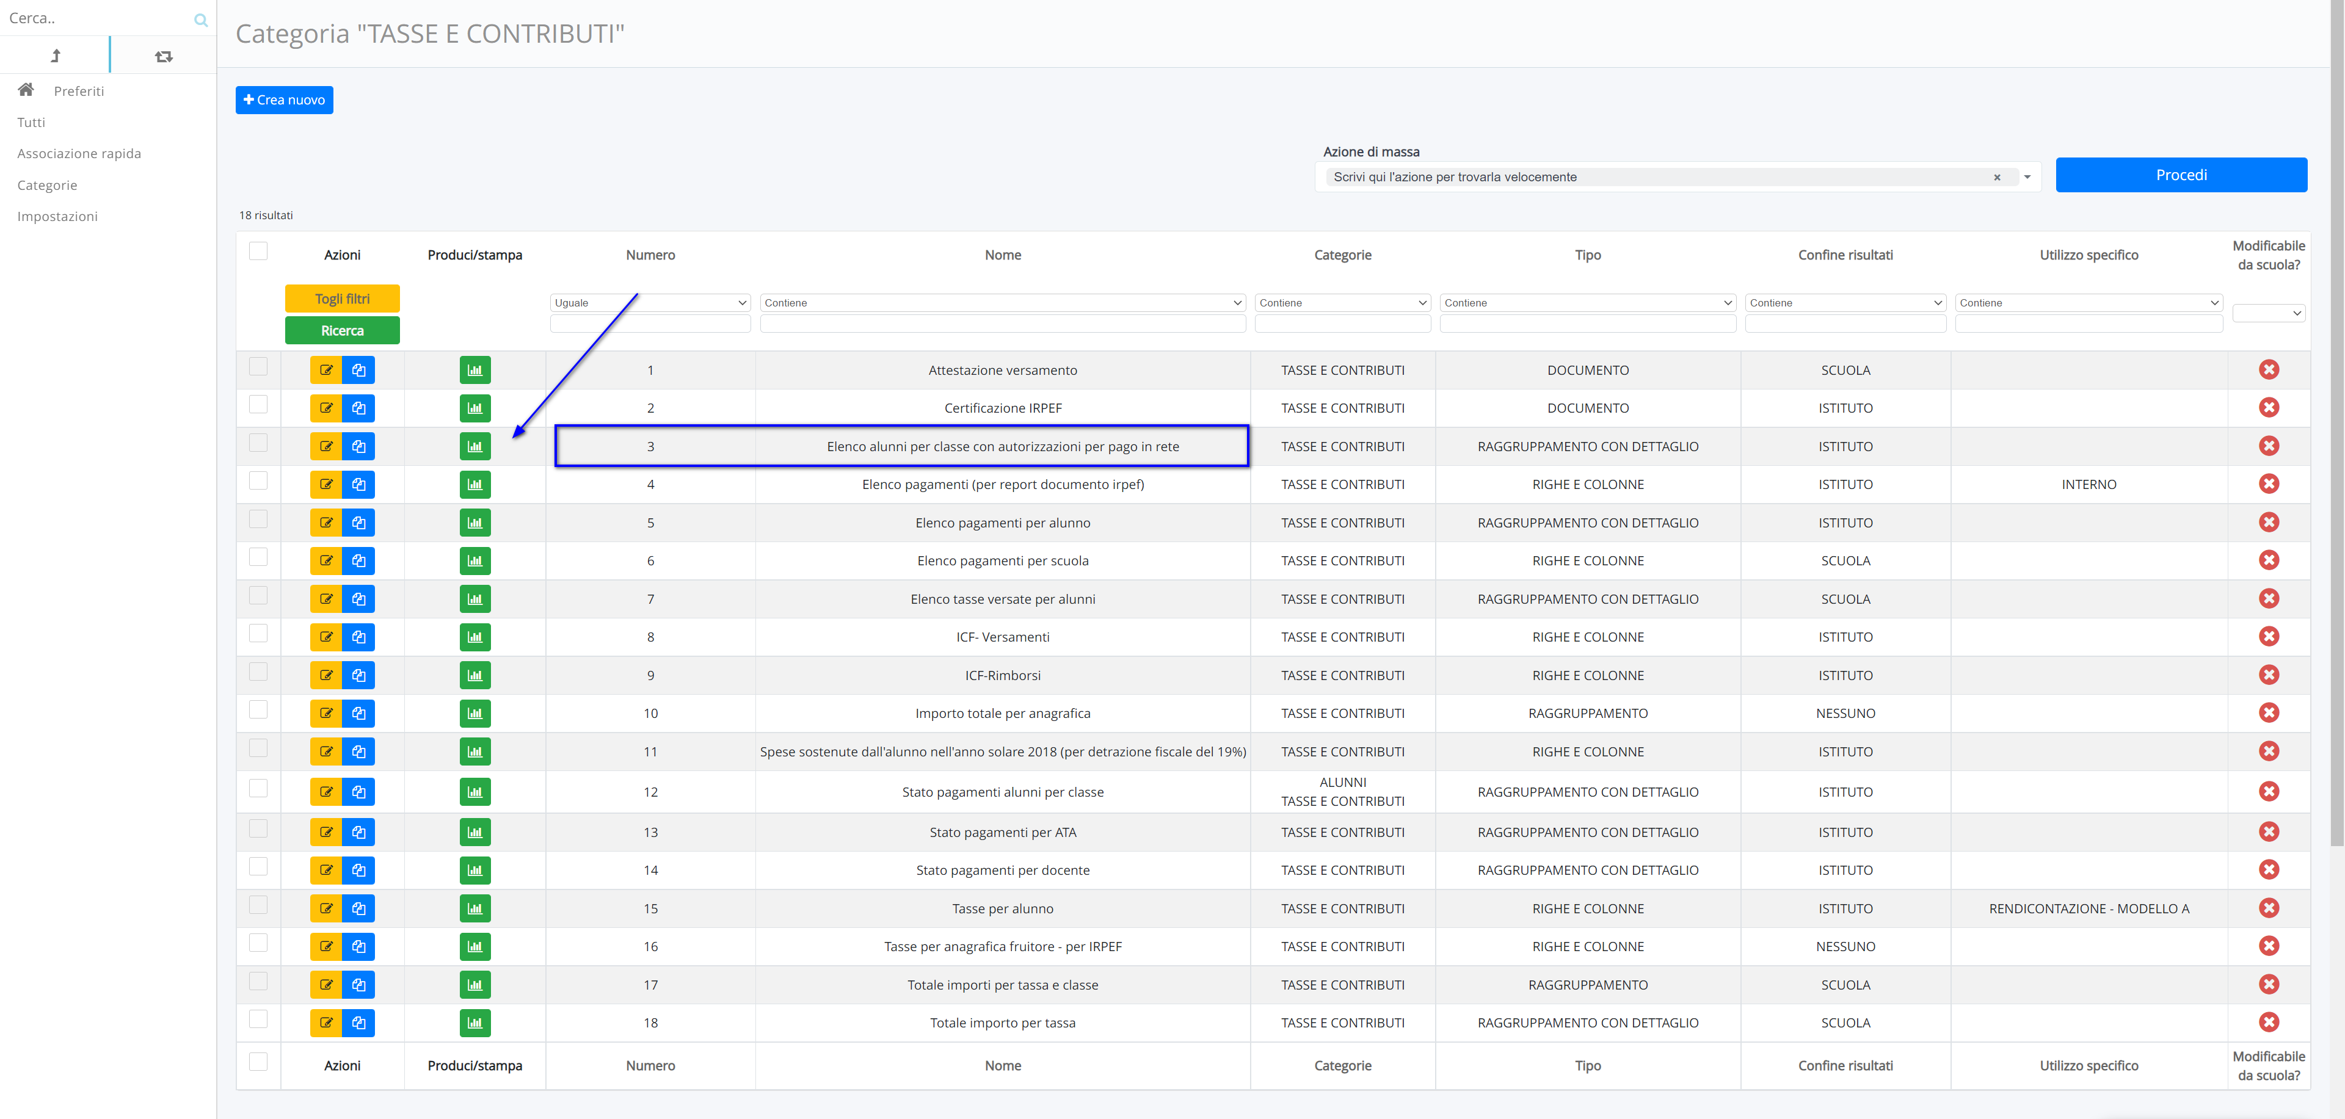Viewport: 2345px width, 1119px height.
Task: Sort by the Nome column header
Action: [1002, 256]
